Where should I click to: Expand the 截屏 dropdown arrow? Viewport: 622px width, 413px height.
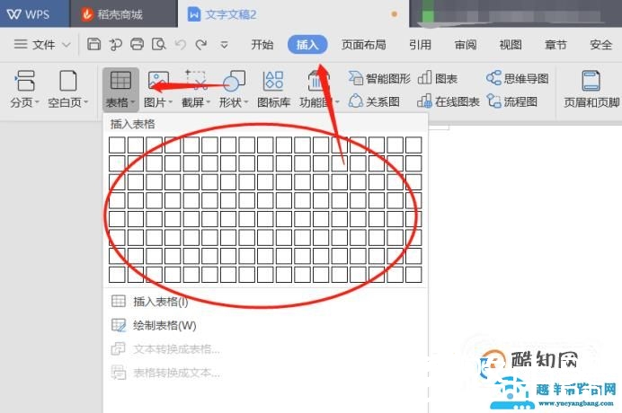pos(209,102)
